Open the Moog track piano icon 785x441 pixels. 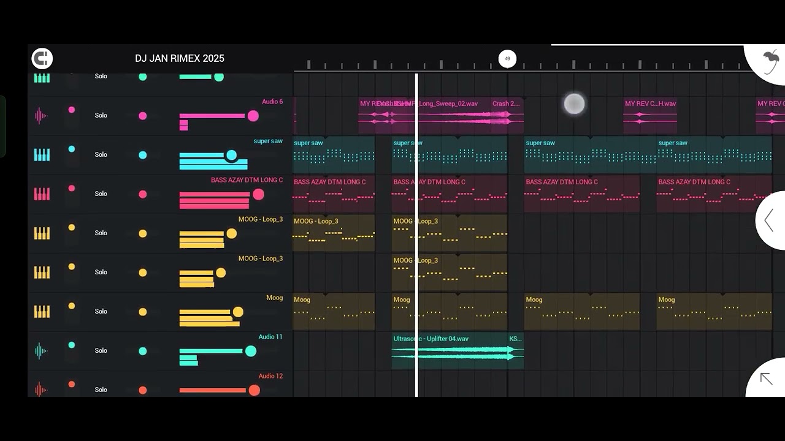(42, 311)
